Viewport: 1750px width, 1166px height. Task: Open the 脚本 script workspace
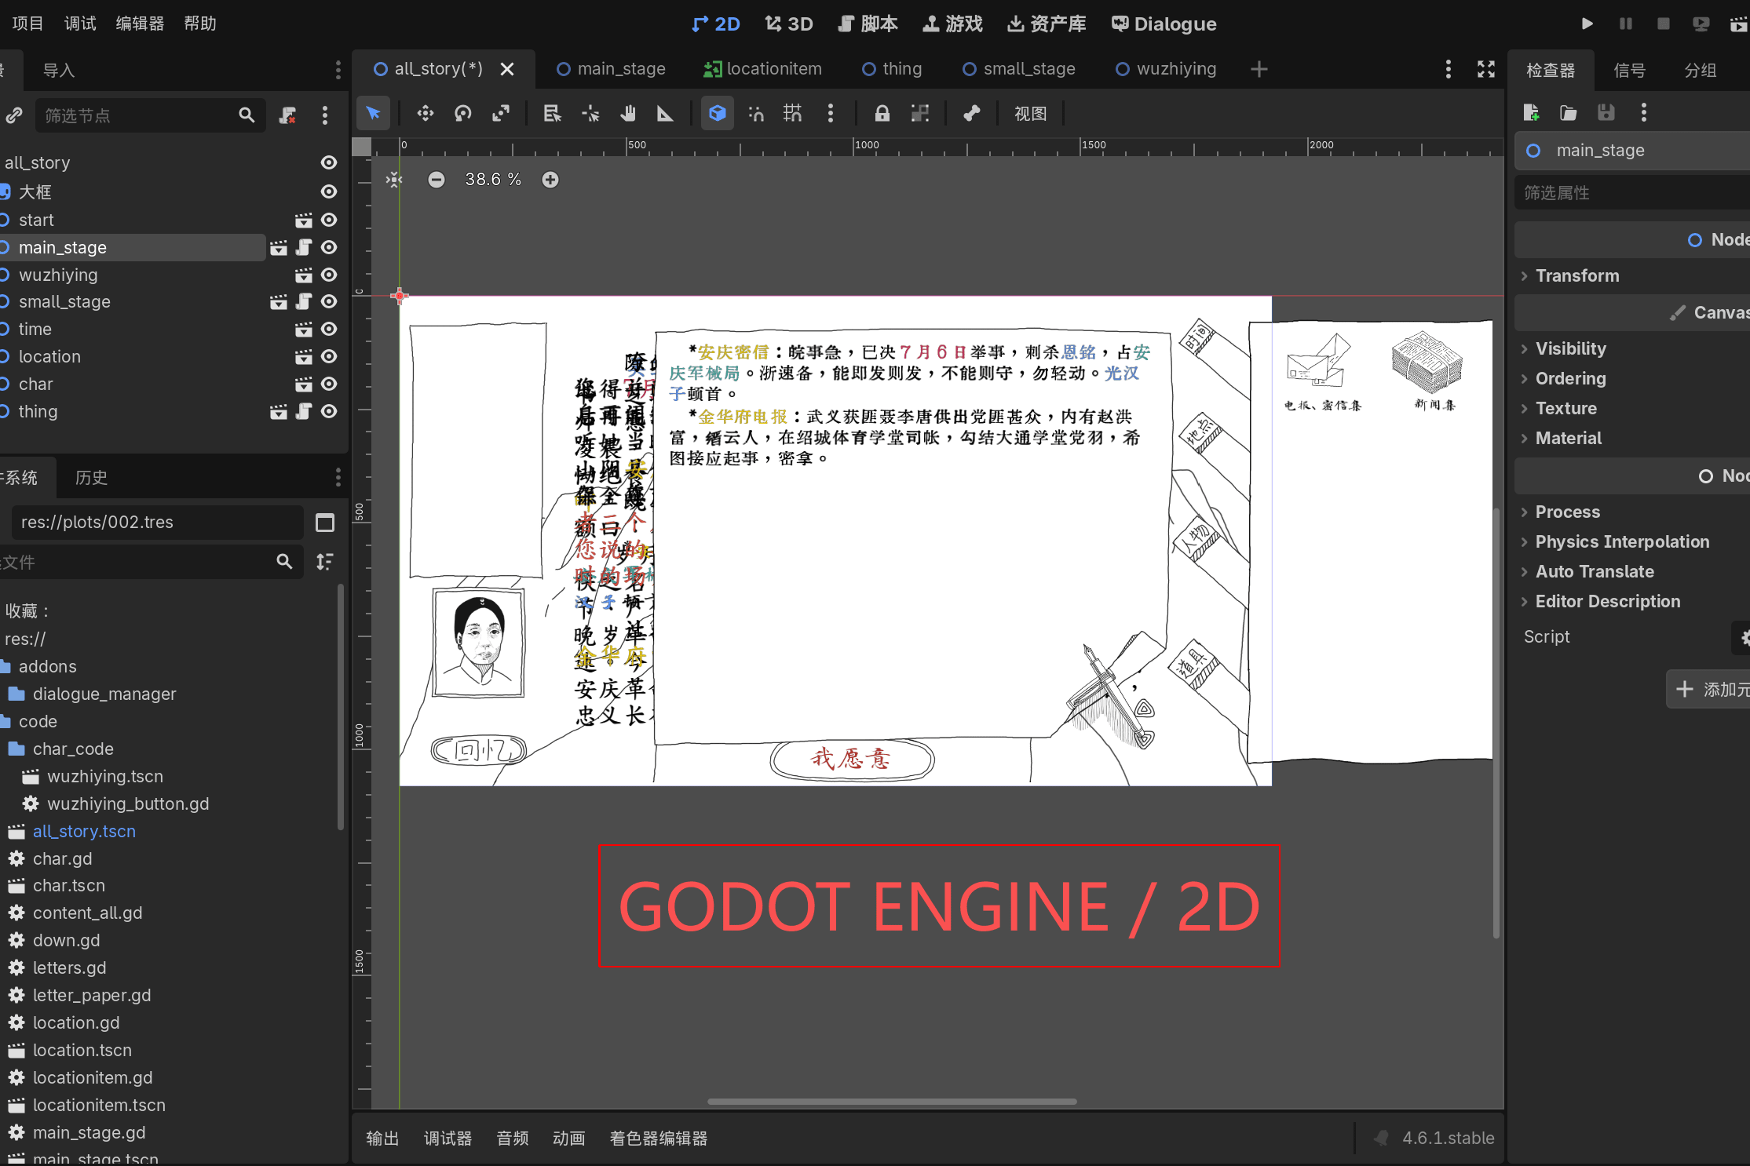[x=868, y=24]
